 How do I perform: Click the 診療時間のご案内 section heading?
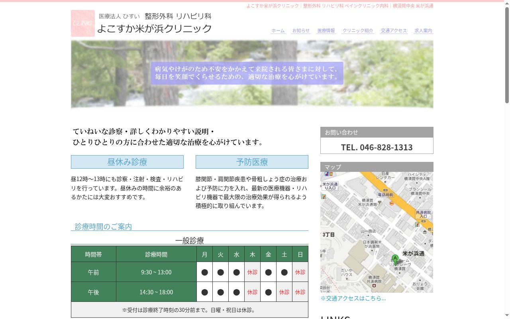[104, 226]
